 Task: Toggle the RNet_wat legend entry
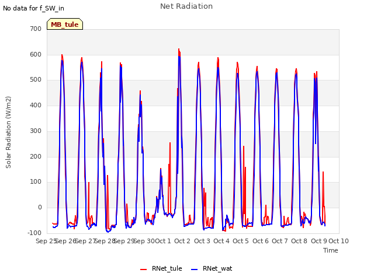click(212, 268)
